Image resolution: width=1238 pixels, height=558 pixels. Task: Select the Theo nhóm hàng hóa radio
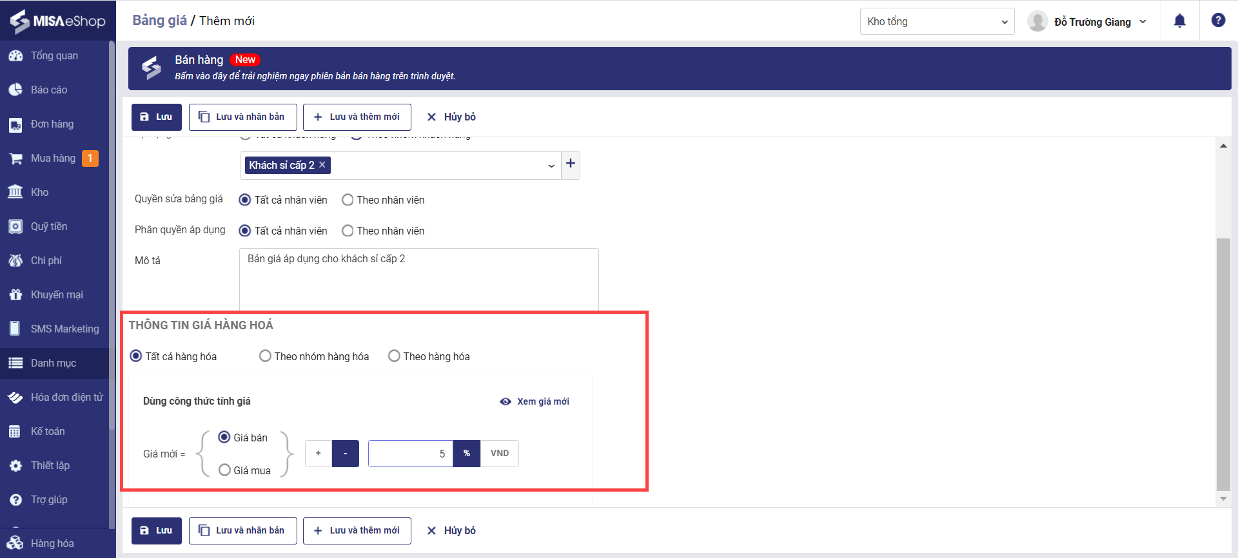pos(265,356)
